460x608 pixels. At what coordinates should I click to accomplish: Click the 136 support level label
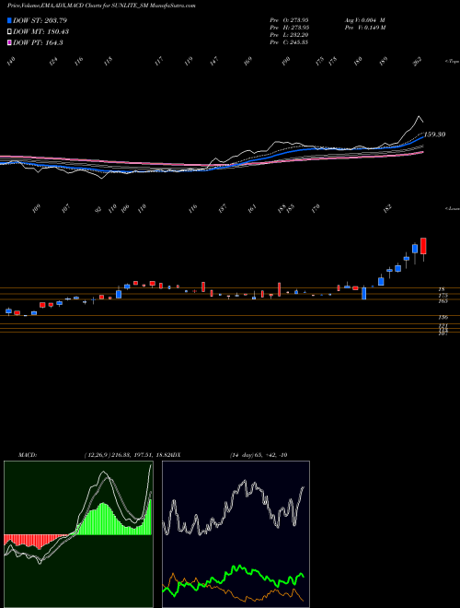tap(443, 317)
